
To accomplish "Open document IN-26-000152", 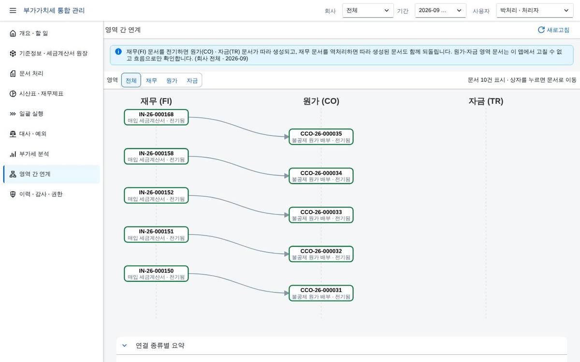I will 156,195.
